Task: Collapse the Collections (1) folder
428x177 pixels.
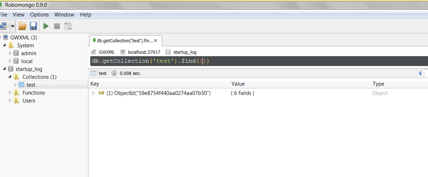Action: 10,77
